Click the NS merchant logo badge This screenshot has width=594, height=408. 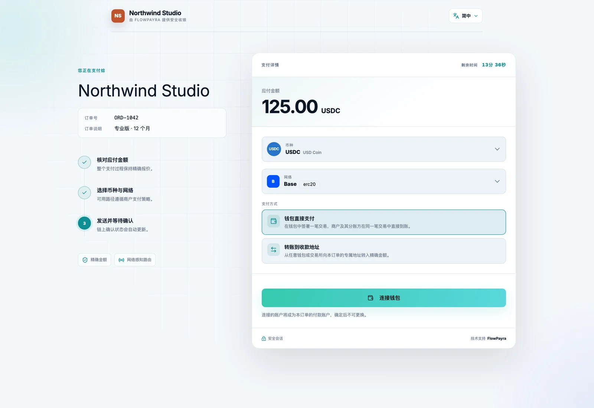tap(118, 16)
